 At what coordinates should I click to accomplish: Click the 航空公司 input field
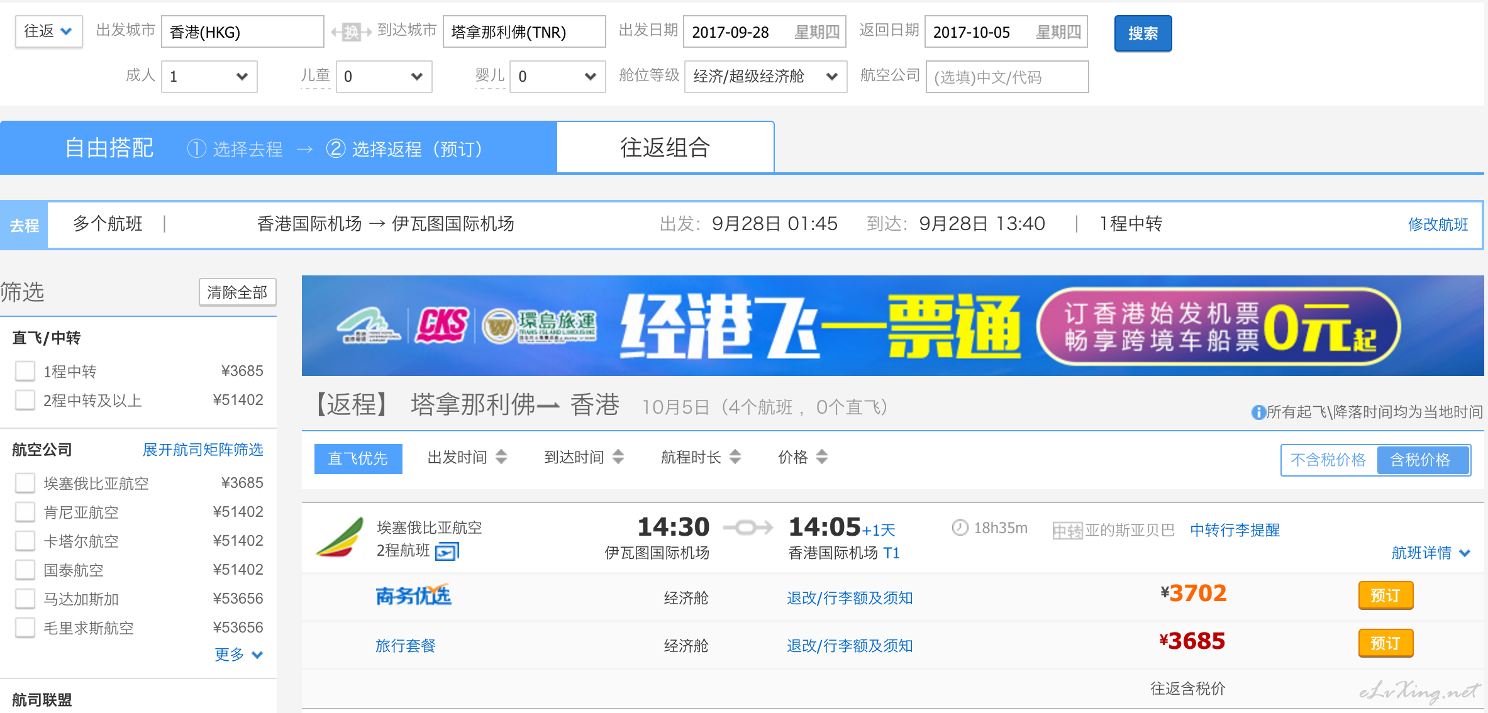1006,77
